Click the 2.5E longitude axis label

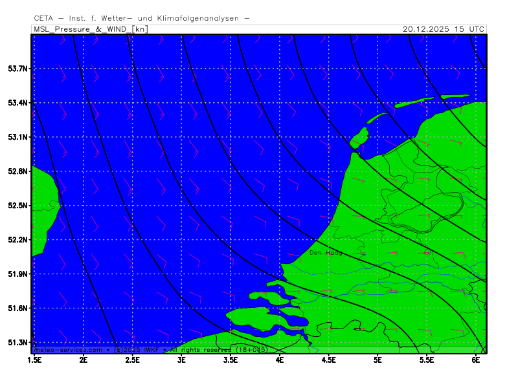click(133, 359)
